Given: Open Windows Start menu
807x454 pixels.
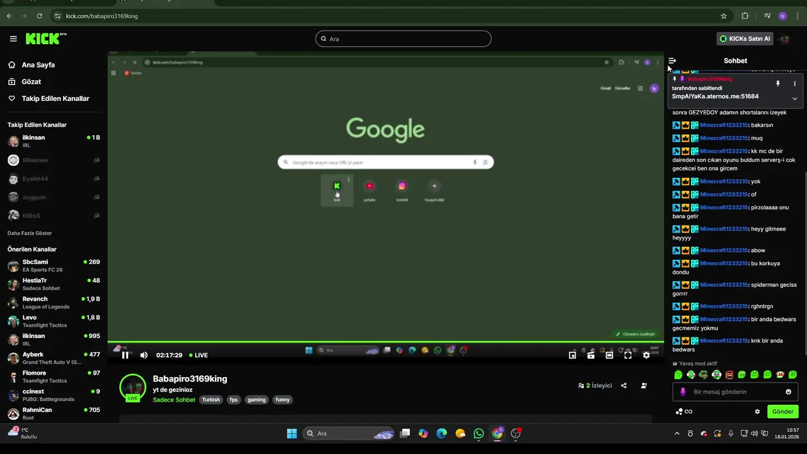Looking at the screenshot, I should point(292,433).
